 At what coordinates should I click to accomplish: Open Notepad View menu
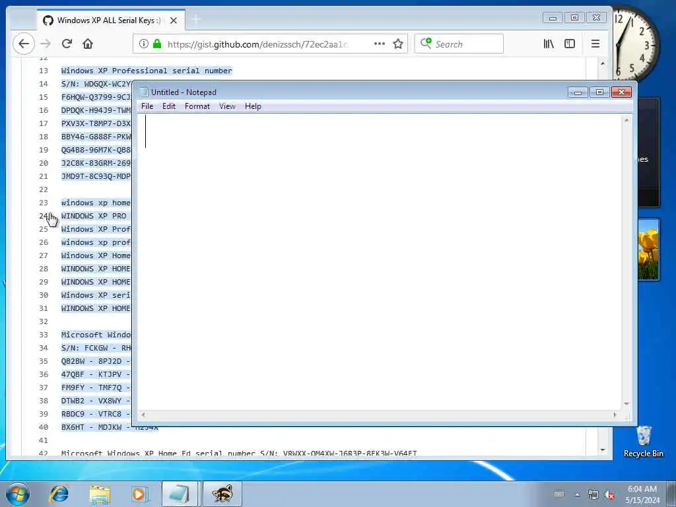[x=227, y=106]
